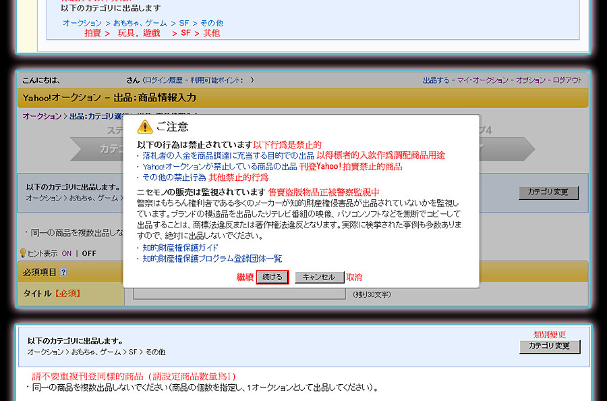The width and height of the screenshot is (607, 401).
Task: Click 残り30文字 counter text
Action: 372,295
